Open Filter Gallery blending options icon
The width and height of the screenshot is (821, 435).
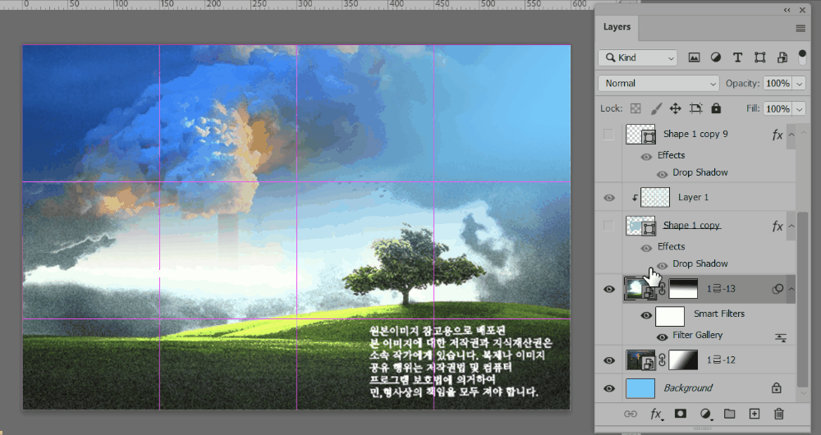pyautogui.click(x=781, y=338)
